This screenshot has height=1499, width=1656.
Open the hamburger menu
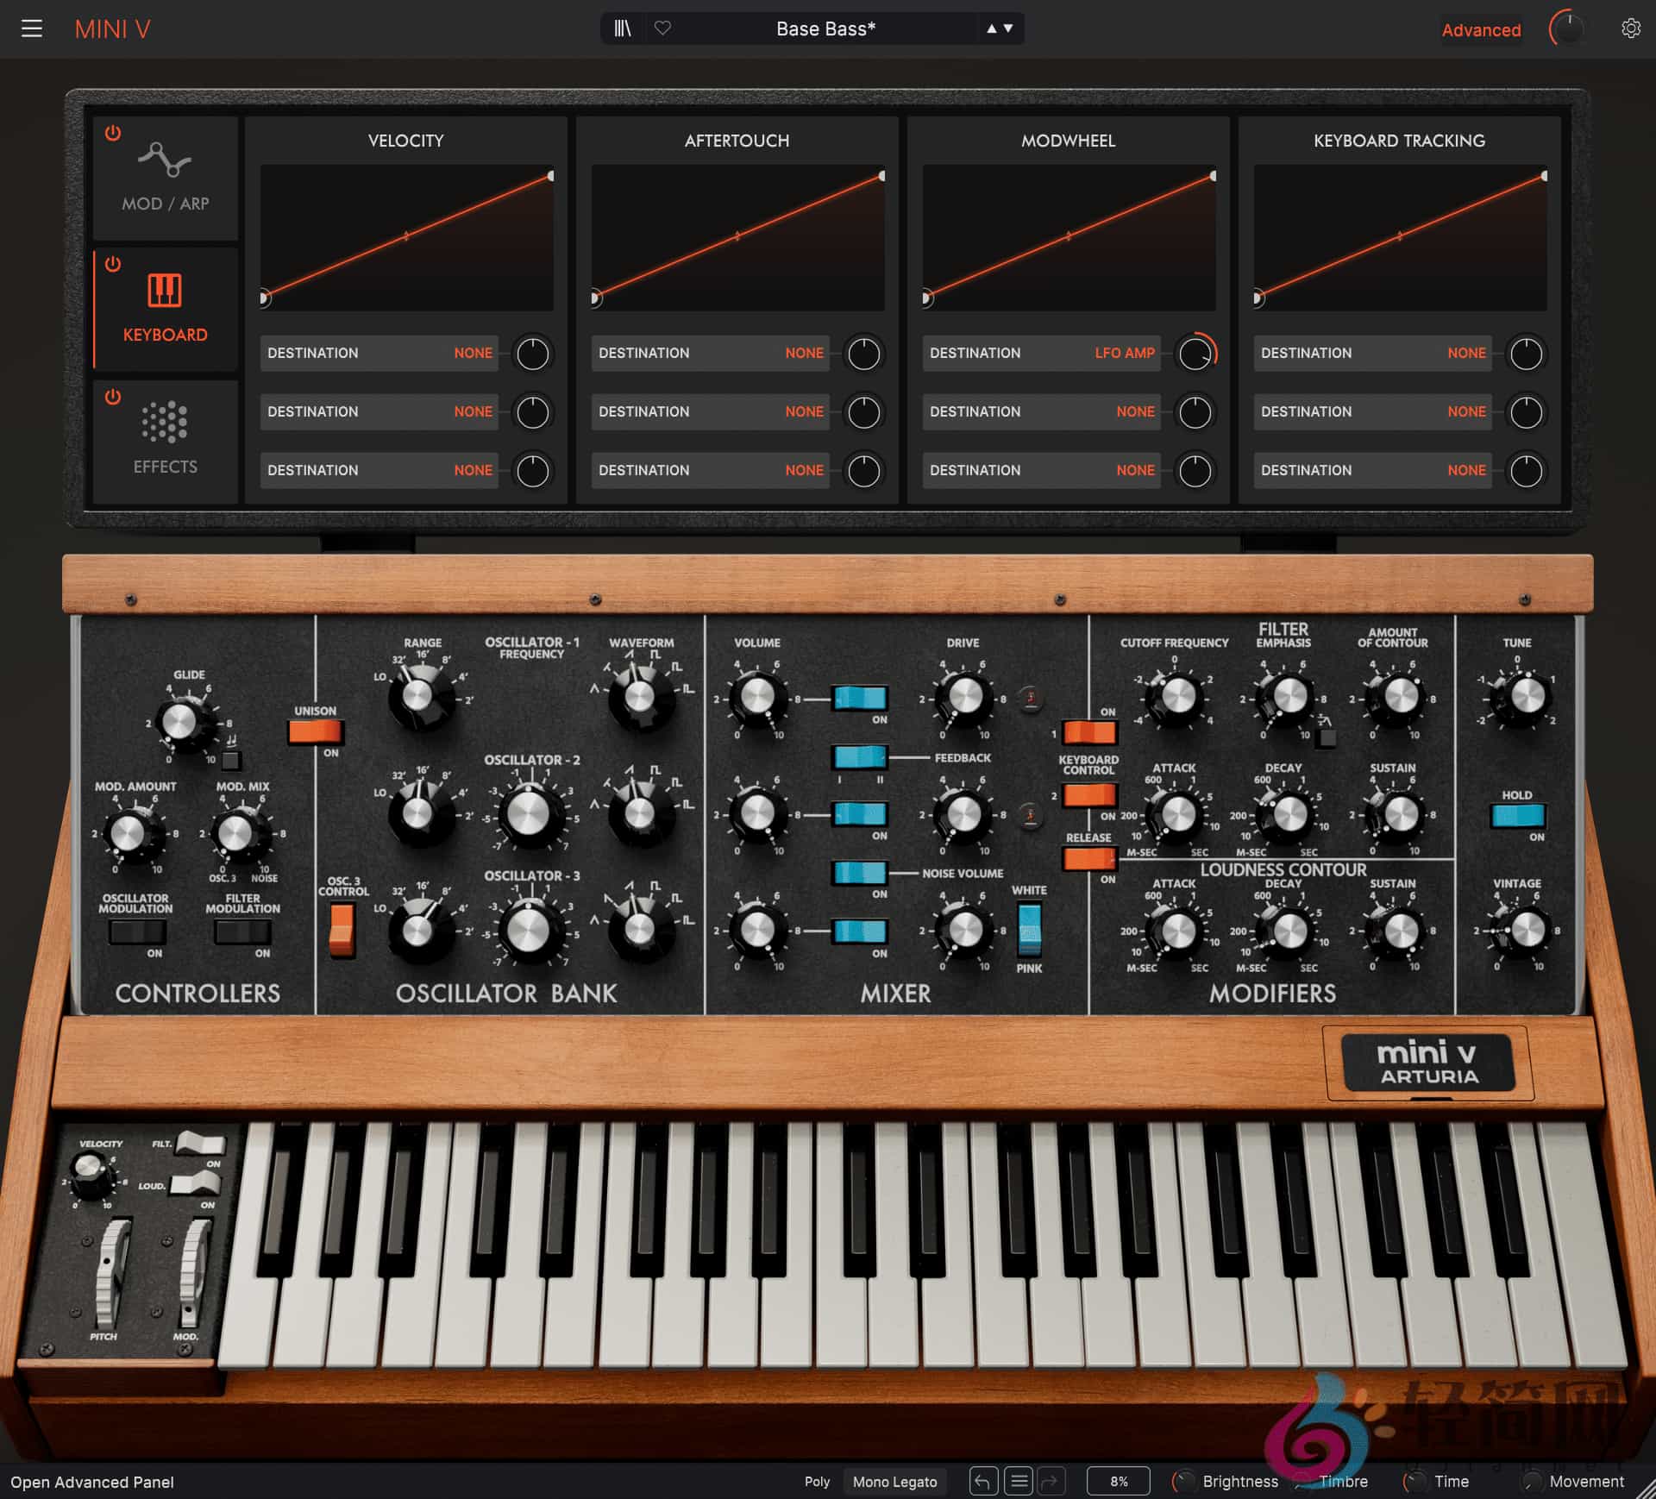[32, 28]
